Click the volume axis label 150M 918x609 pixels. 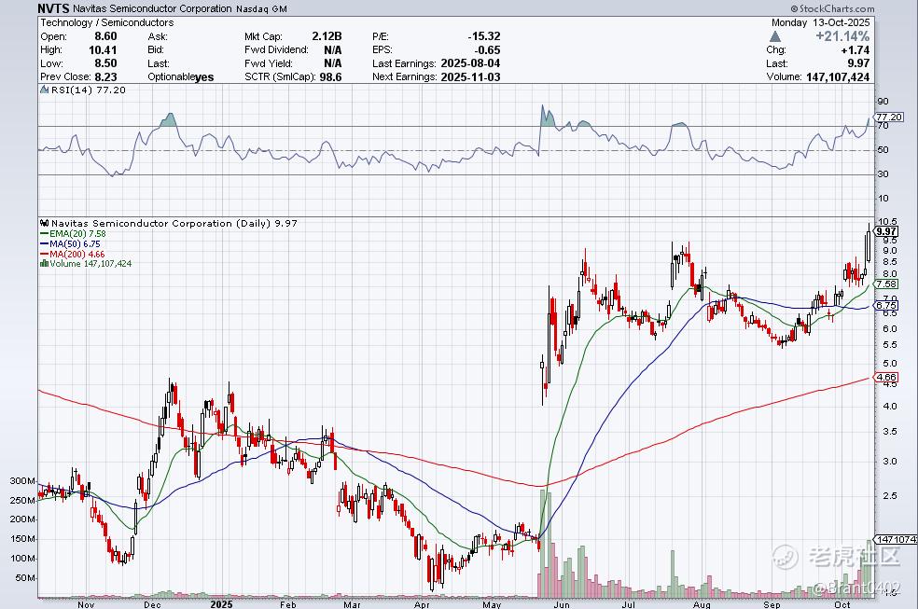tap(22, 539)
